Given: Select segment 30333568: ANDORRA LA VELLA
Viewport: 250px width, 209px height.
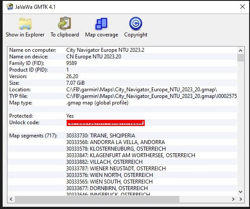Looking at the screenshot, I should [115, 142].
